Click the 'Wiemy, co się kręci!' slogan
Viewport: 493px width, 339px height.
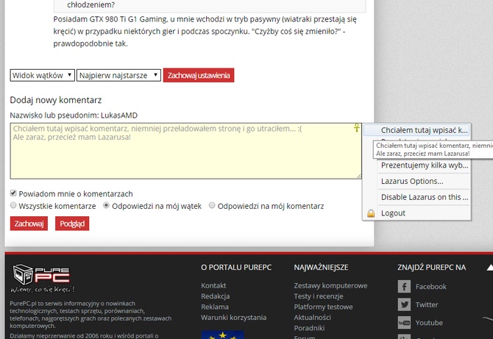pos(43,289)
